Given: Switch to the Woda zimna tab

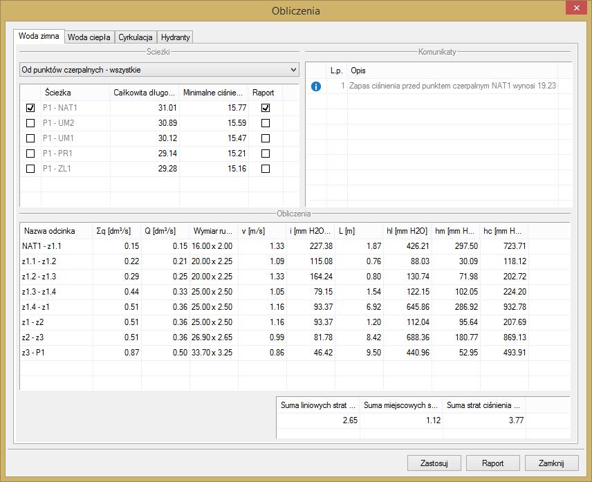Looking at the screenshot, I should tap(39, 36).
